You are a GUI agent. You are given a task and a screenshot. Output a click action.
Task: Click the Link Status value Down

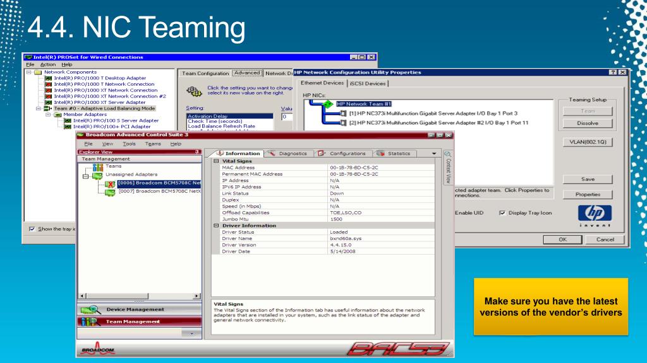337,193
